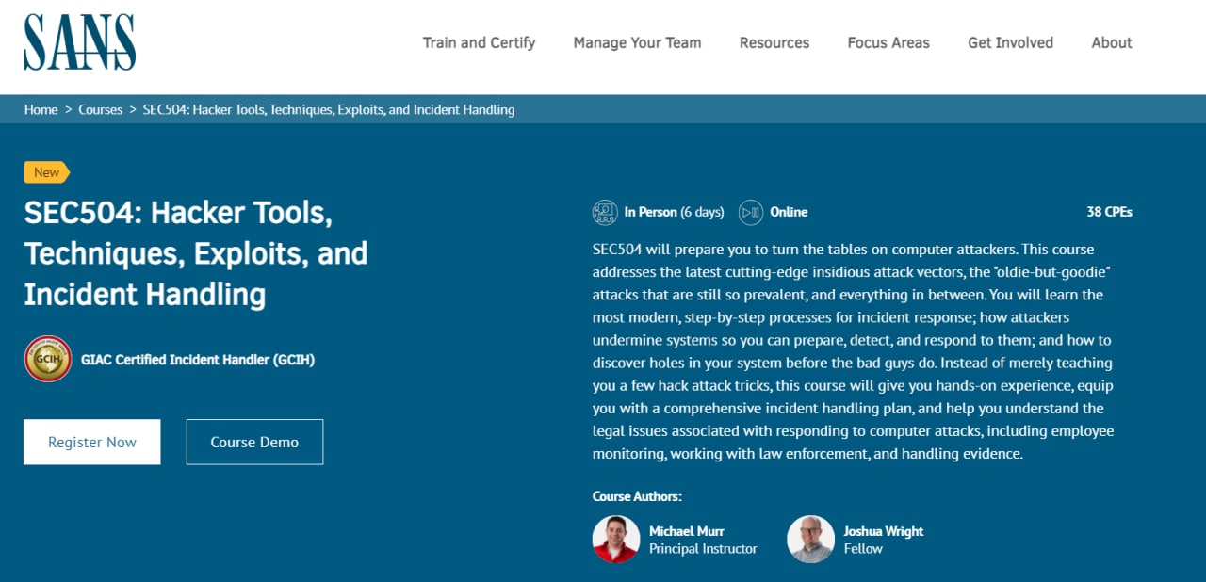Image resolution: width=1206 pixels, height=582 pixels.
Task: Go to Home breadcrumb
Action: [x=41, y=109]
